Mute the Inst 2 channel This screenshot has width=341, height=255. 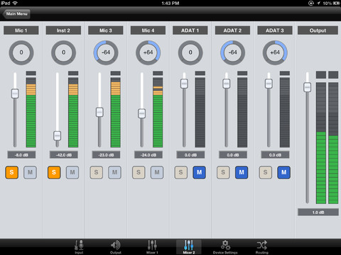72,172
